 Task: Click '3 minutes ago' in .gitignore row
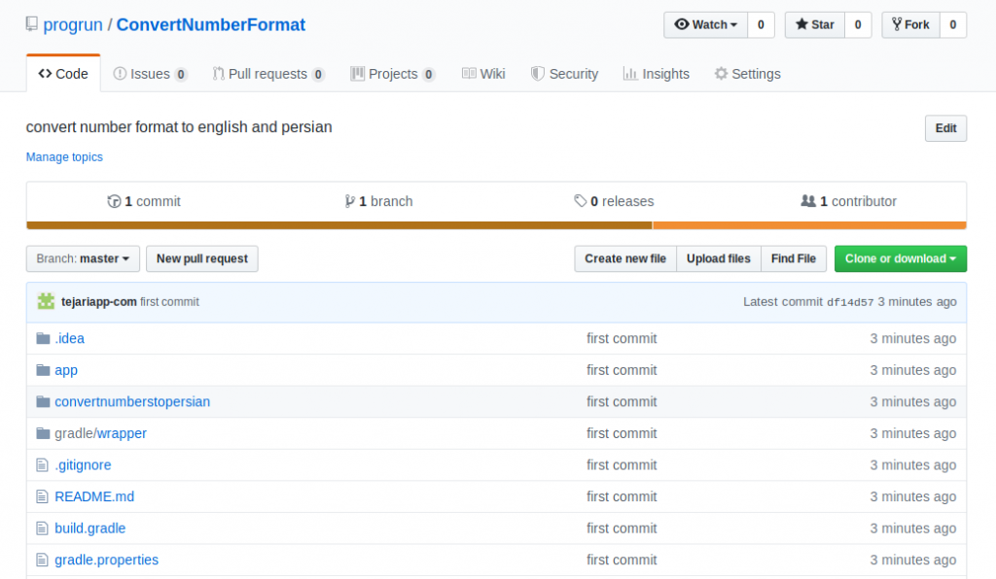pos(912,465)
